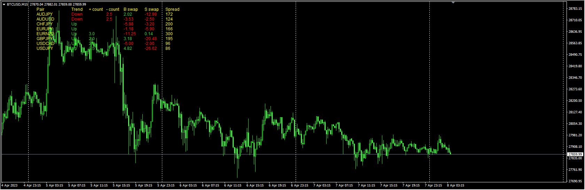This screenshot has height=190, width=585.
Task: Click the Down trend value for AUDUSD
Action: tap(77, 19)
